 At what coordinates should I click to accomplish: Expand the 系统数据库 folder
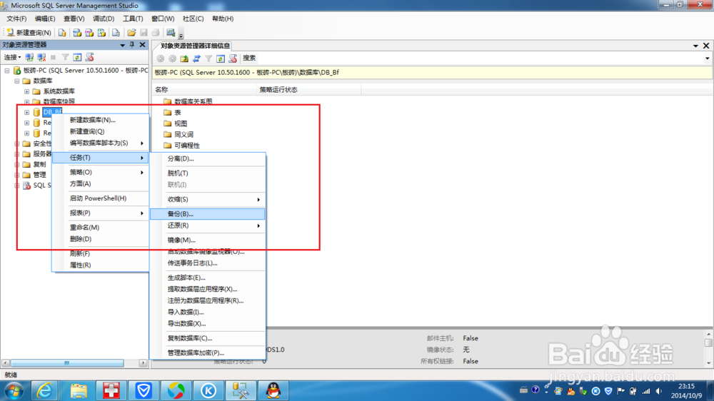27,91
